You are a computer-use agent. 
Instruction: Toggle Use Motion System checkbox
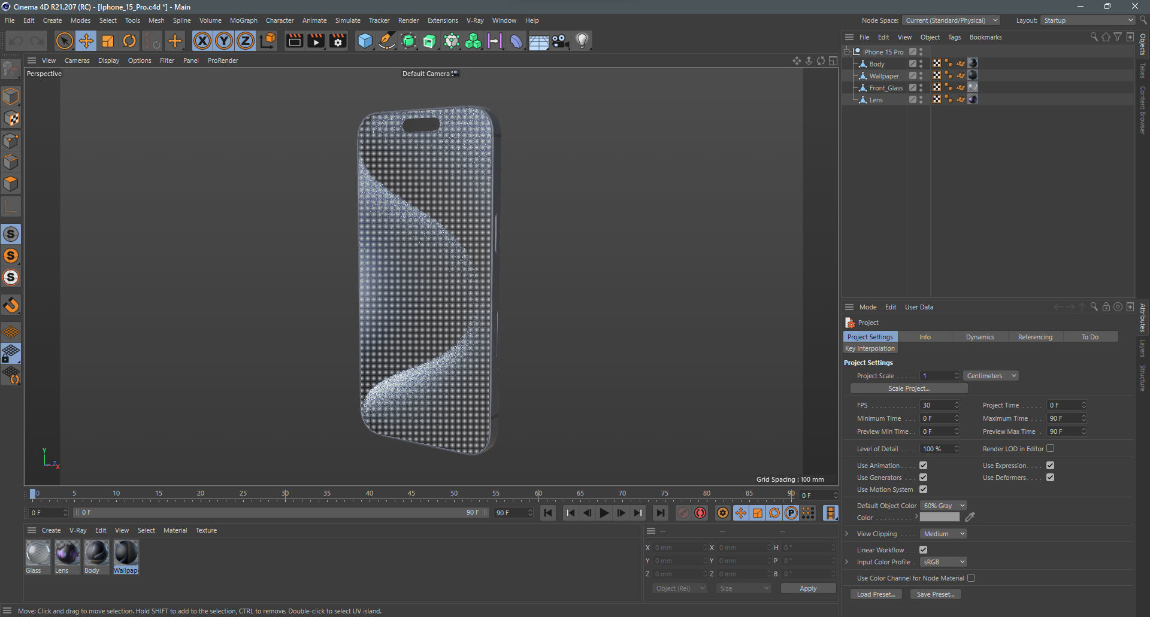click(x=923, y=490)
